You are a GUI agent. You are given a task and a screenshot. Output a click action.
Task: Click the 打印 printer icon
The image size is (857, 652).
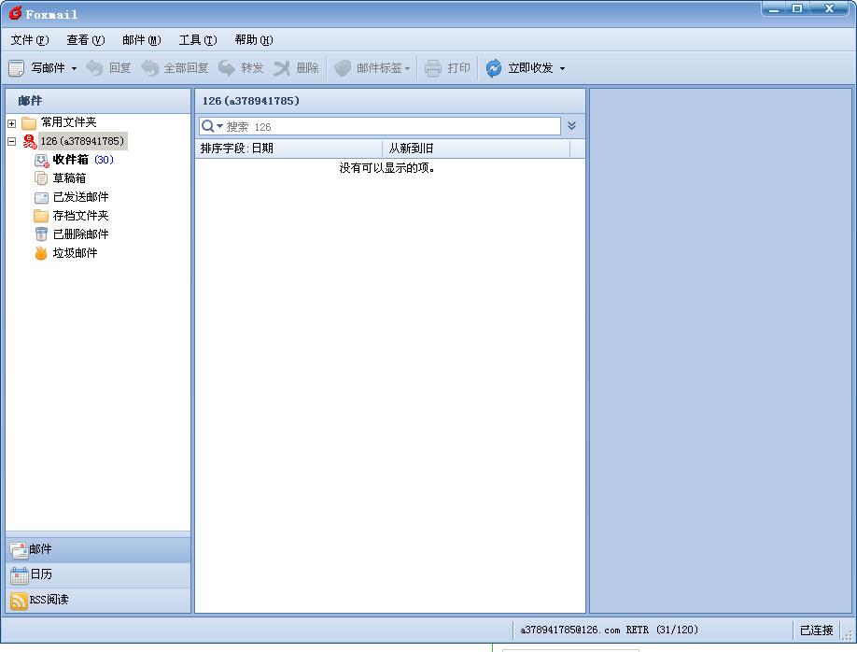tap(433, 68)
